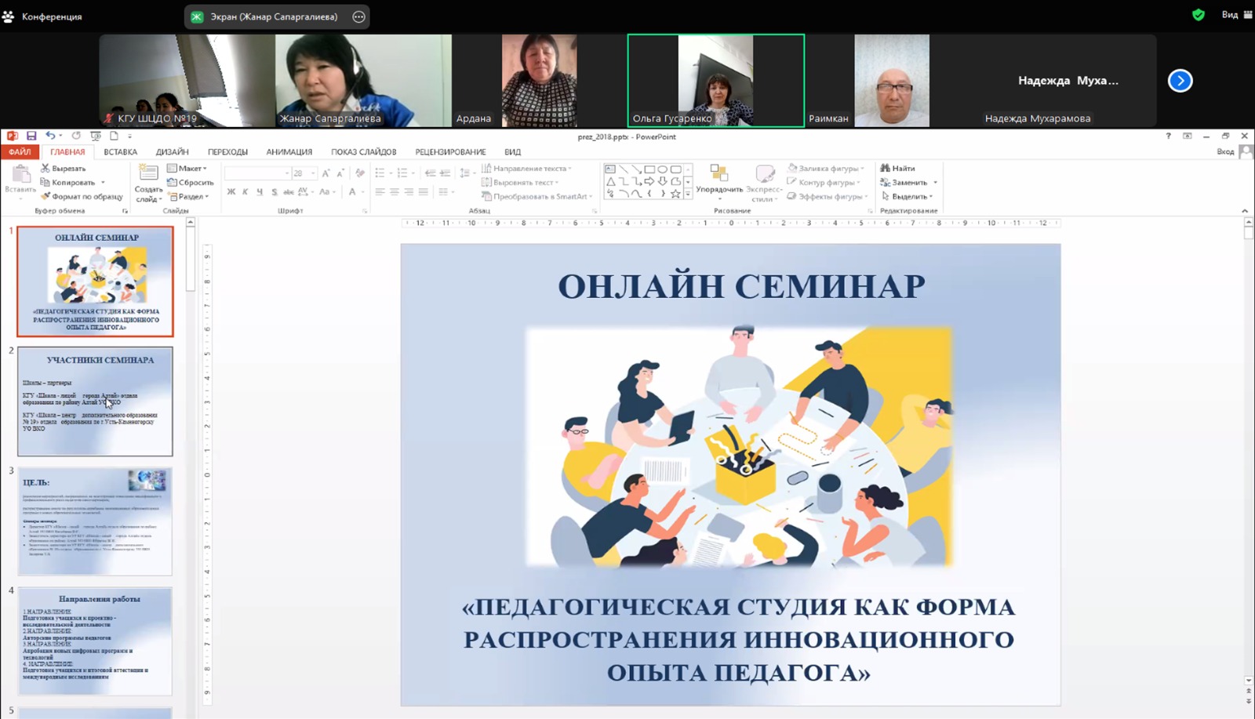Save the presentation with the floppy disk icon
The width and height of the screenshot is (1255, 719).
(x=31, y=136)
